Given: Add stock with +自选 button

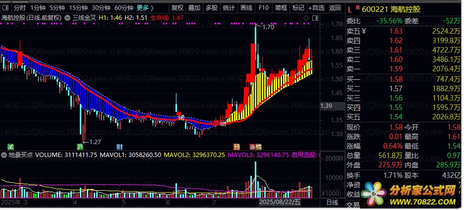Looking at the screenshot, I should tap(316, 8).
